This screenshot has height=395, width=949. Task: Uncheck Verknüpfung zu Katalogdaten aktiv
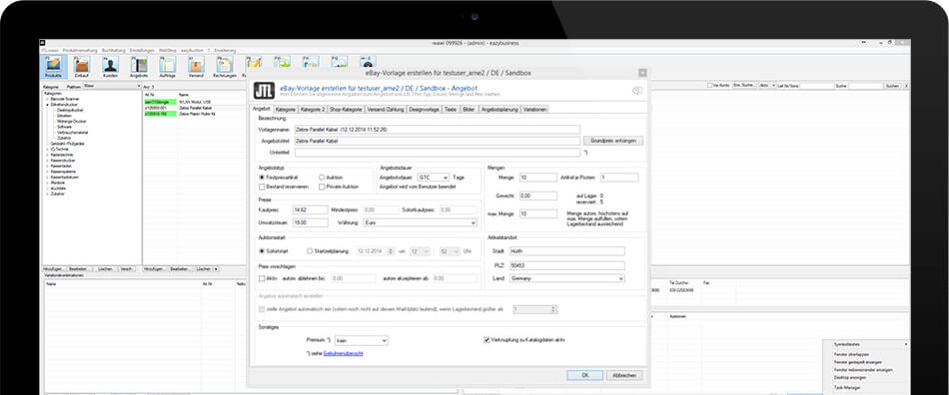click(486, 340)
